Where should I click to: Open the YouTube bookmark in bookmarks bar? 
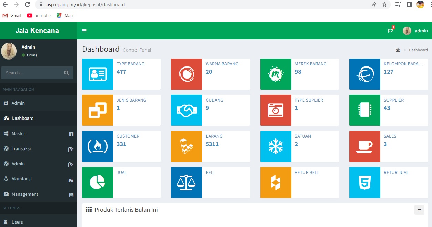coord(39,16)
